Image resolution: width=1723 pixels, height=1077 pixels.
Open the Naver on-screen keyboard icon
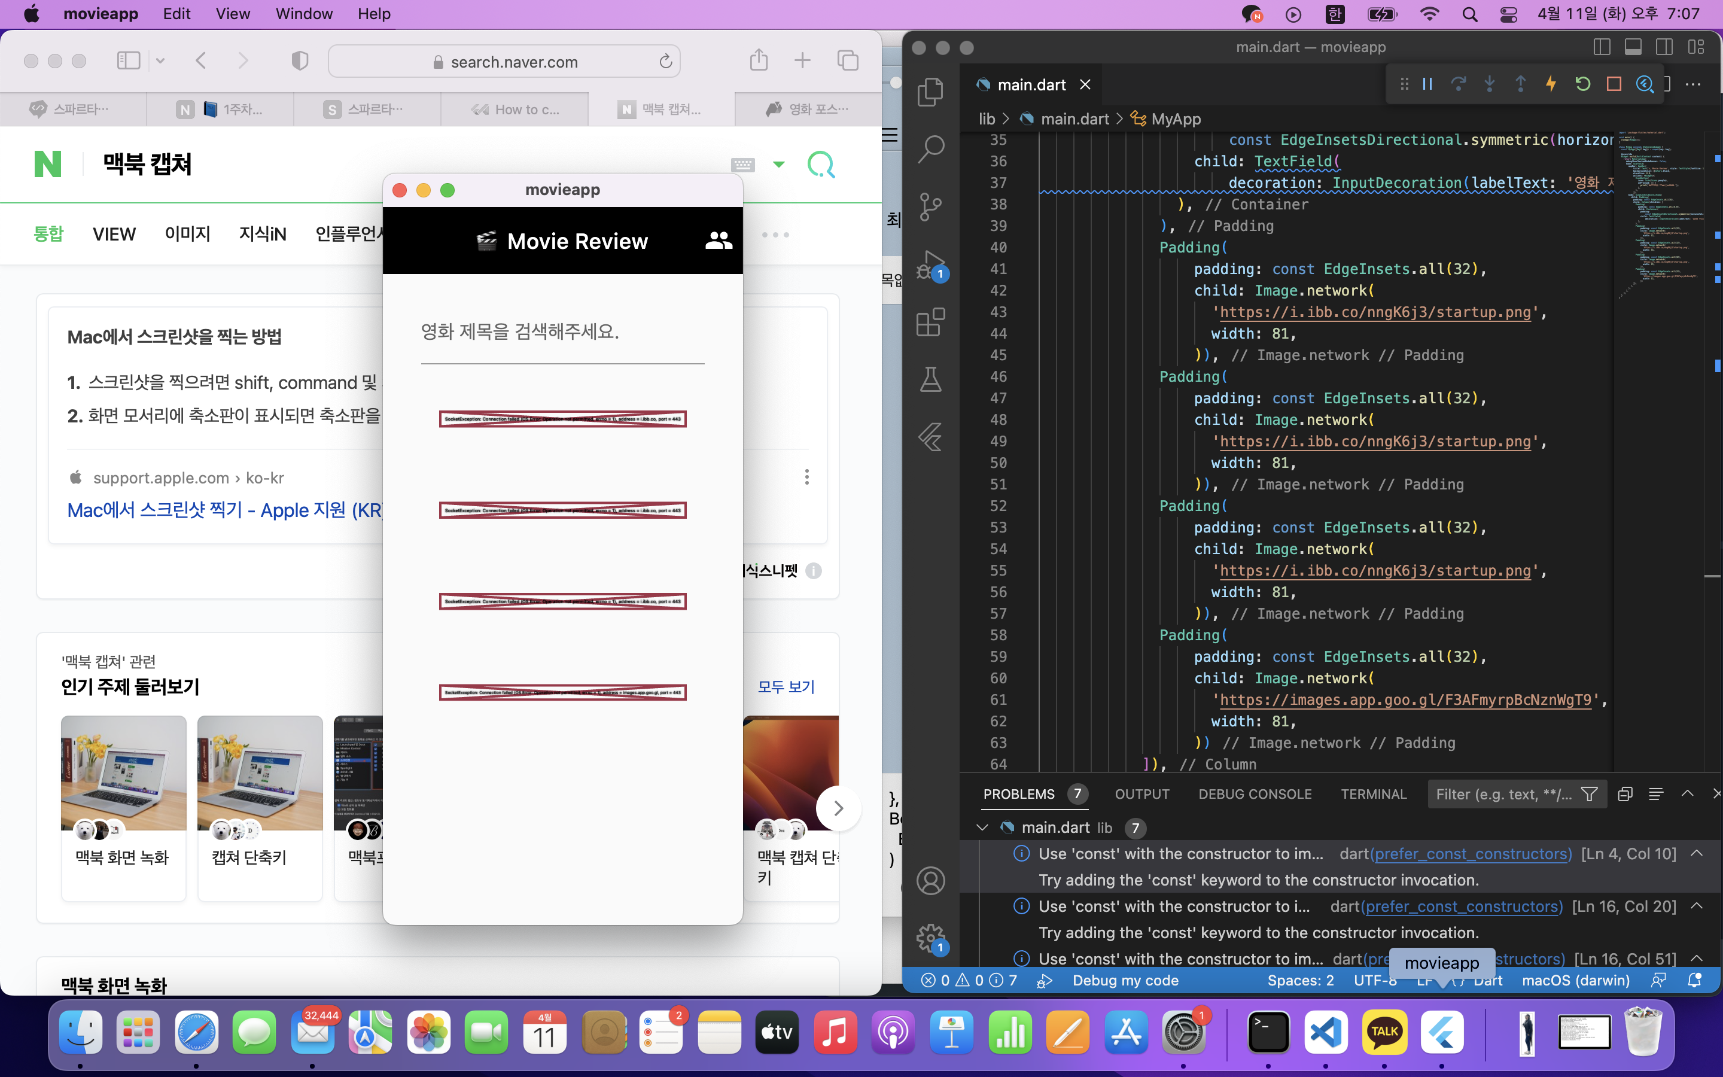[x=742, y=165]
